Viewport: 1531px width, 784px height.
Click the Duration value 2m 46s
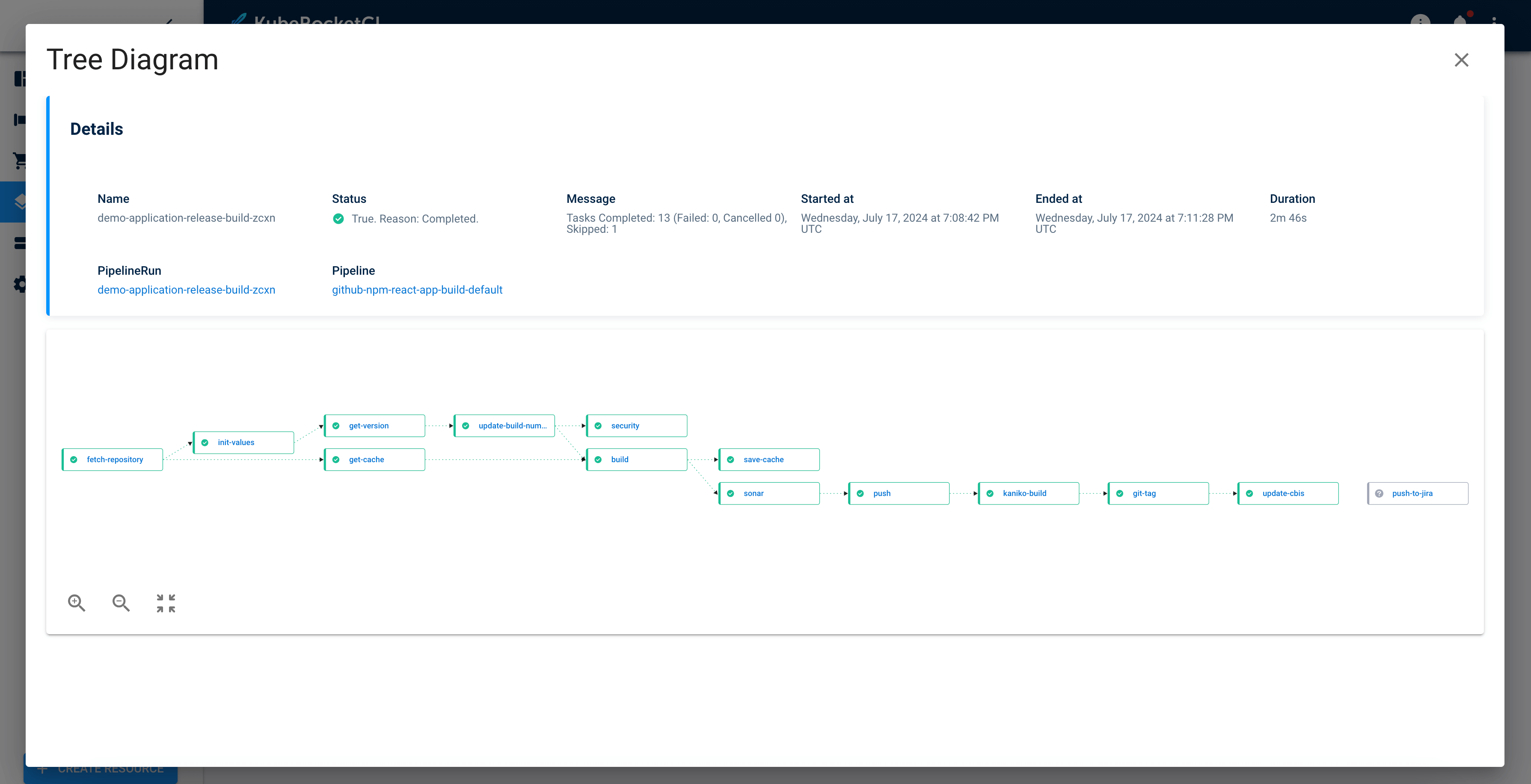point(1288,218)
